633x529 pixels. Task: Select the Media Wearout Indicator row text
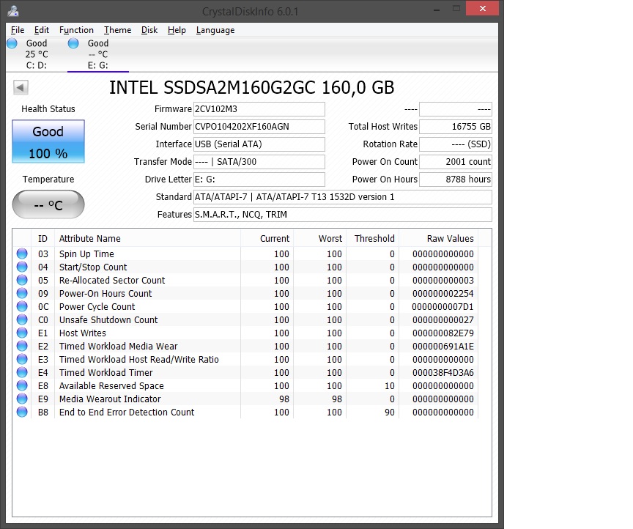point(110,399)
